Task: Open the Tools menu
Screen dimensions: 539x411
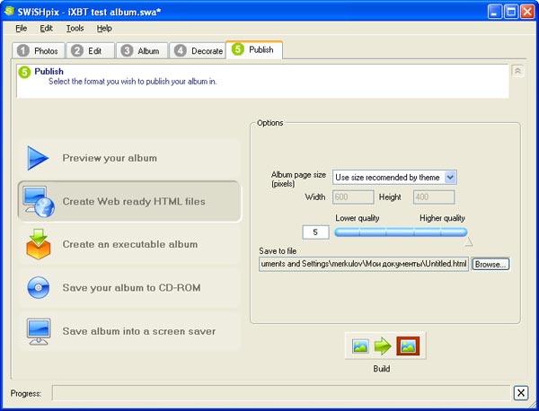Action: click(x=75, y=28)
